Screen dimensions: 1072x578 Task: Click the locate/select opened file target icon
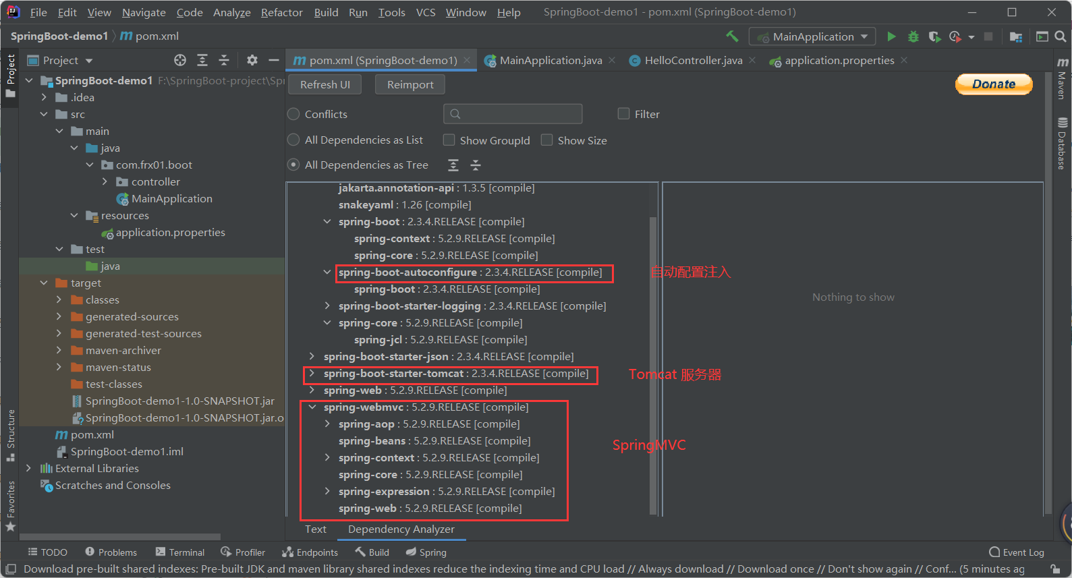(x=180, y=60)
